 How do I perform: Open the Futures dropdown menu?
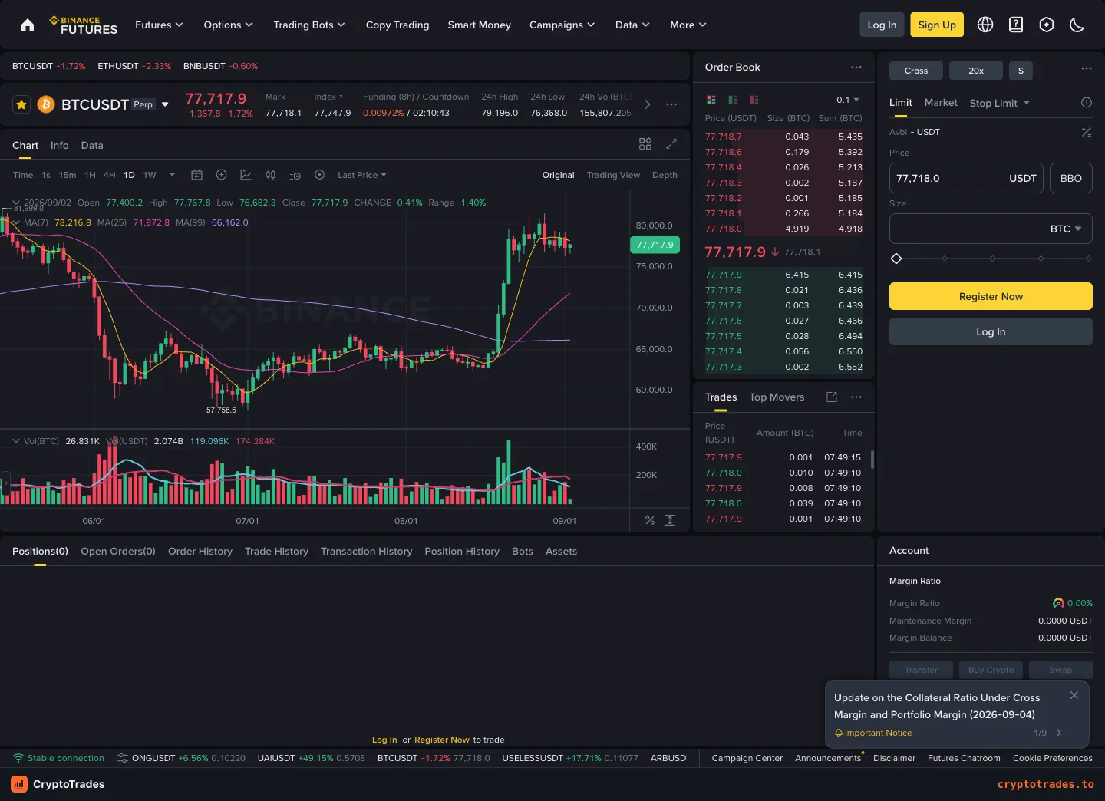pos(159,25)
